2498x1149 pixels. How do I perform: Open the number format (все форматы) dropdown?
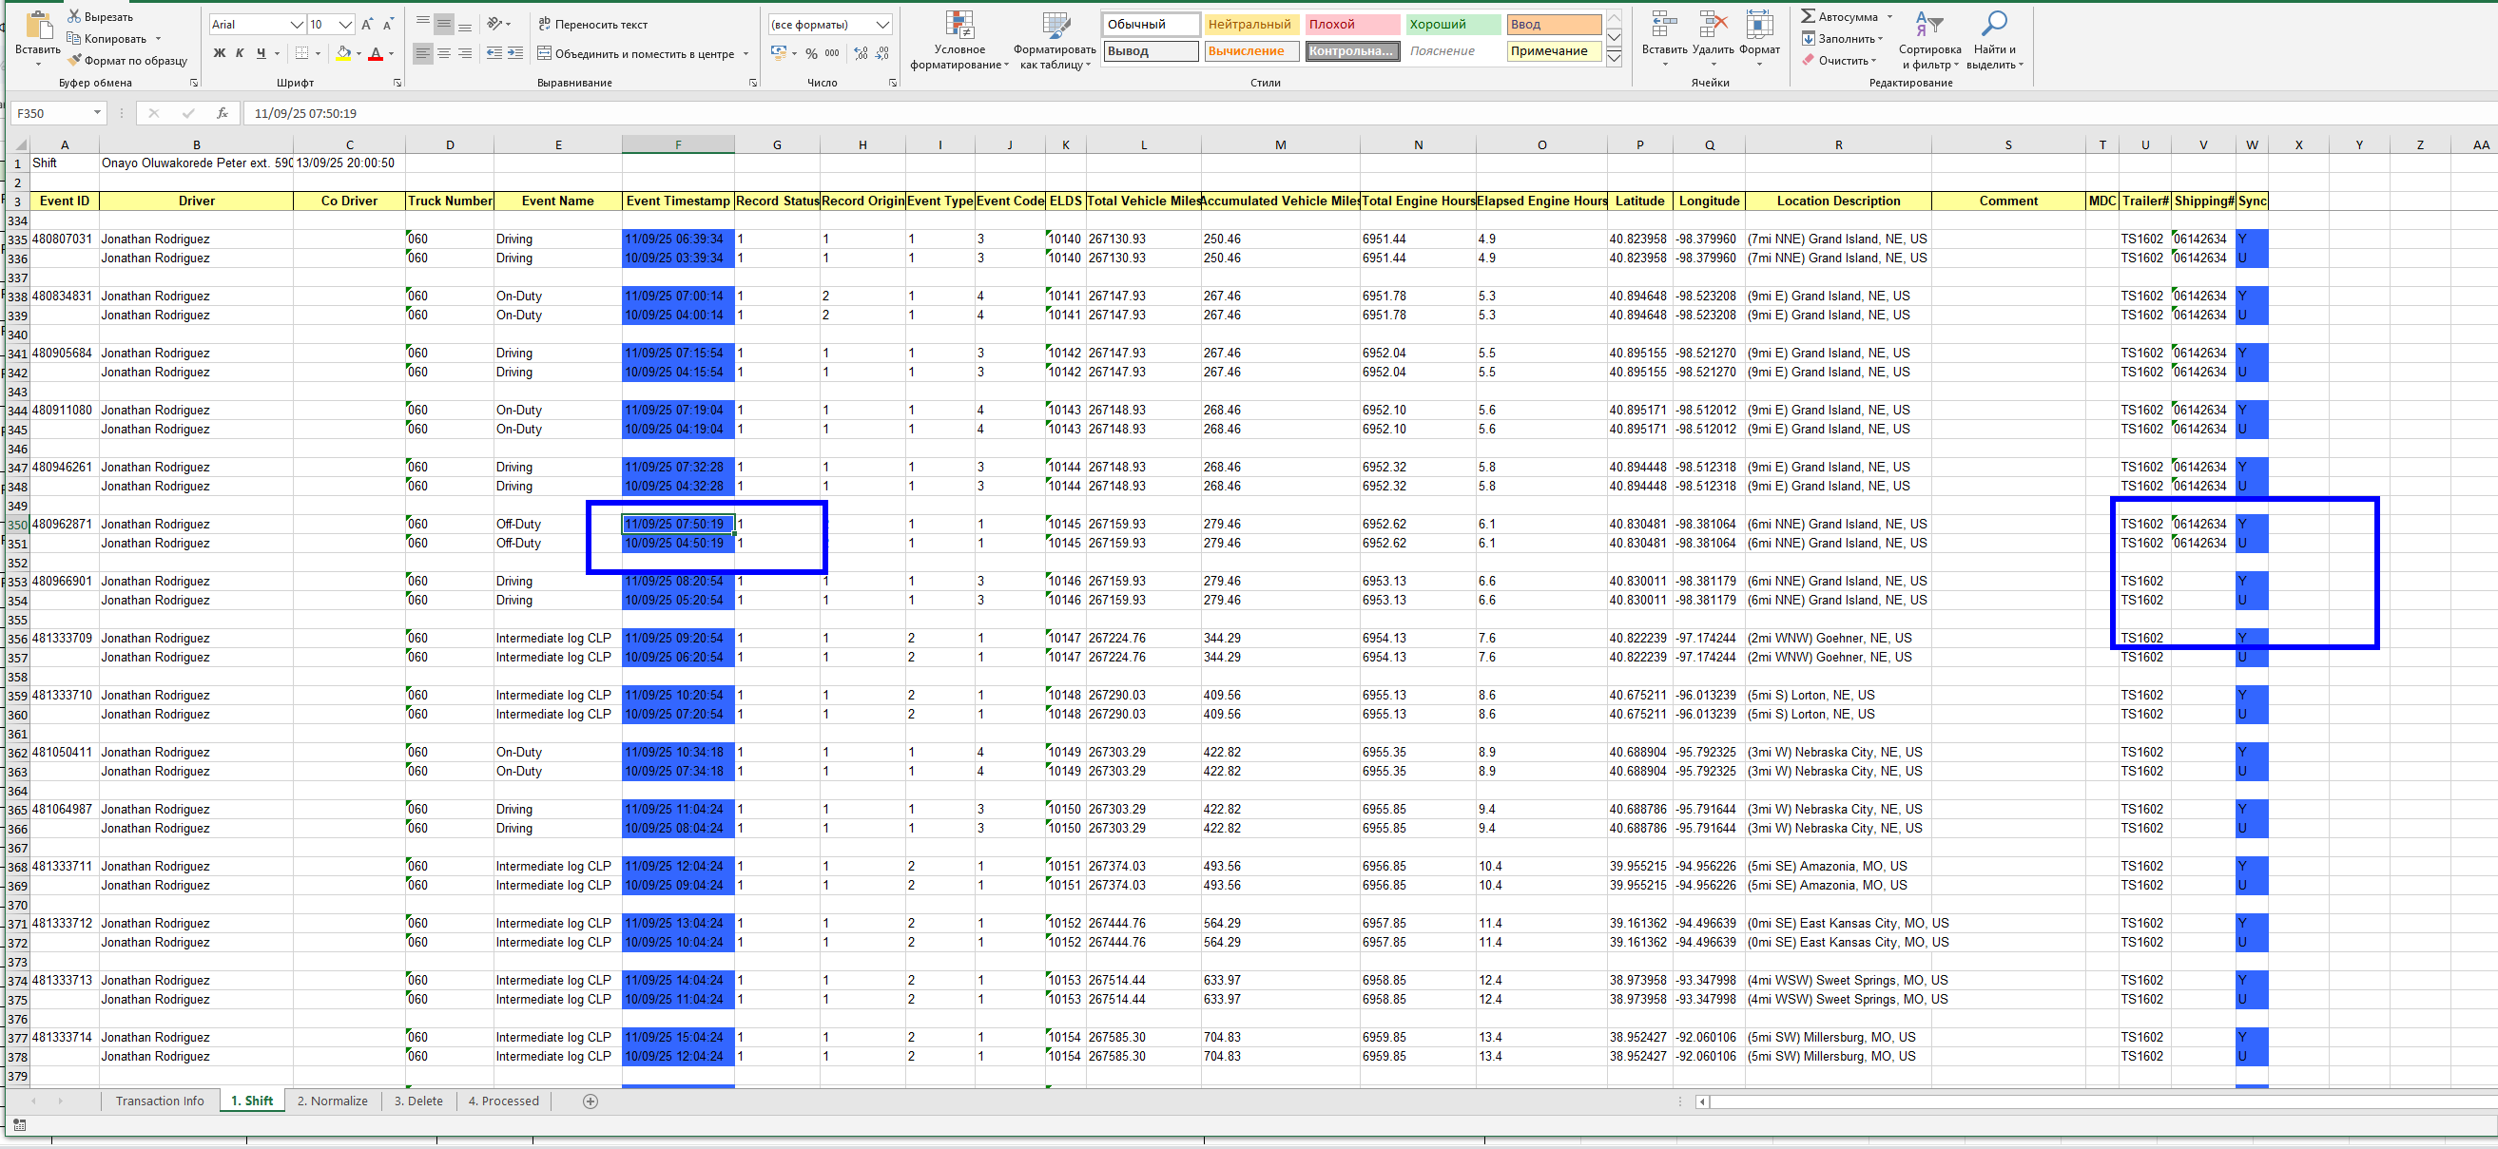click(x=881, y=24)
